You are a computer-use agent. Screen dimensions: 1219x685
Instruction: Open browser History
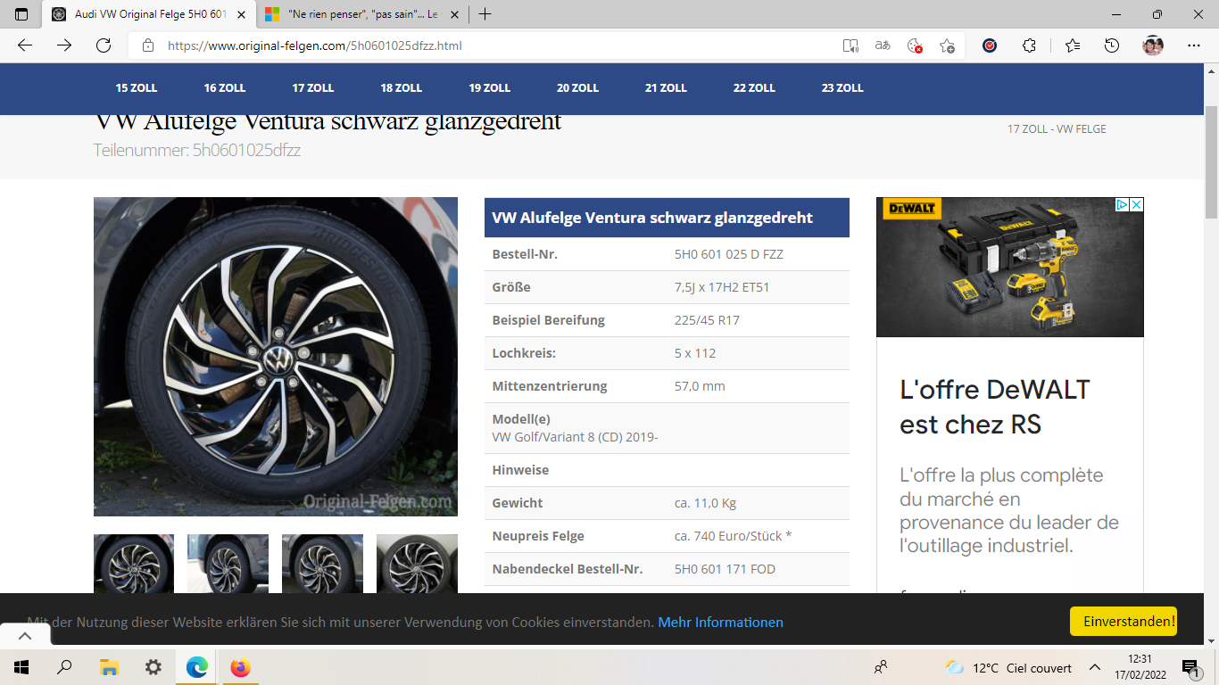1112,45
